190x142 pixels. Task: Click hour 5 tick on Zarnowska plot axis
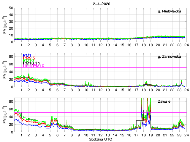click(x=50, y=90)
